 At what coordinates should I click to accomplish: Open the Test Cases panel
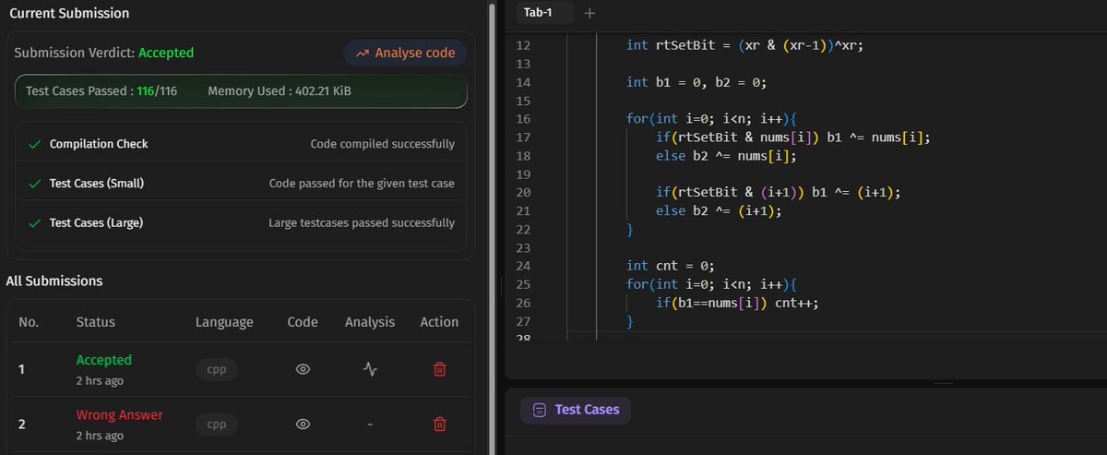576,410
